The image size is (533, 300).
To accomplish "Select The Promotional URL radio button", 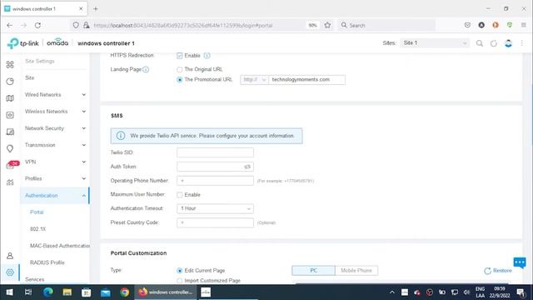I will [x=180, y=80].
